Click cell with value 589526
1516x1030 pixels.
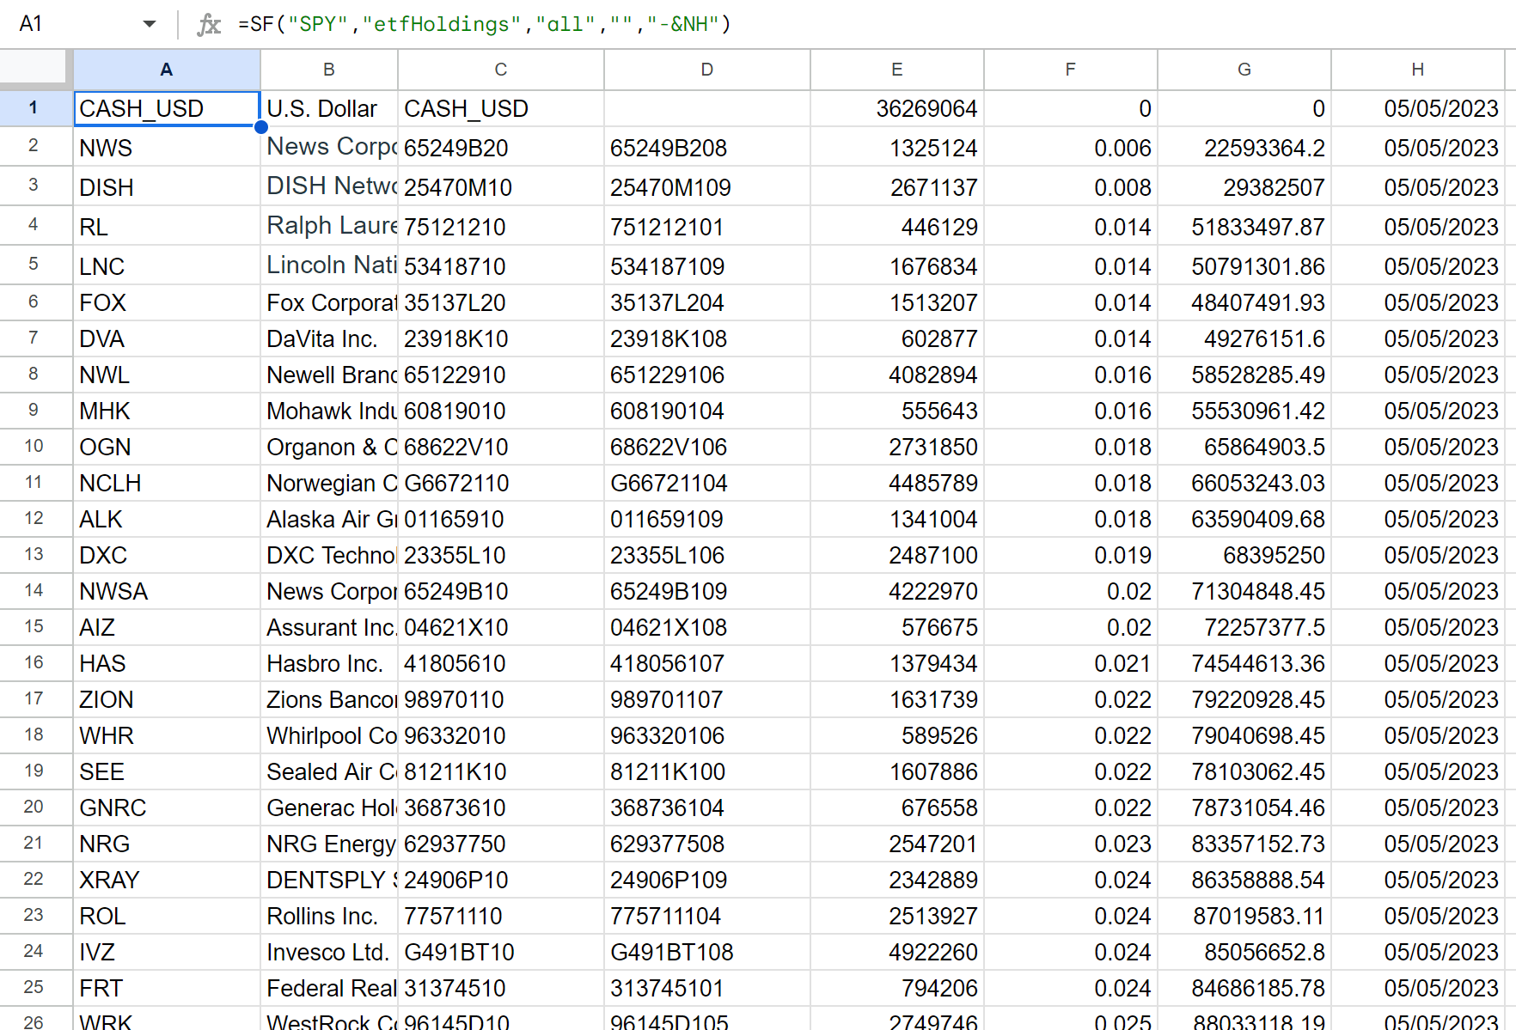897,735
